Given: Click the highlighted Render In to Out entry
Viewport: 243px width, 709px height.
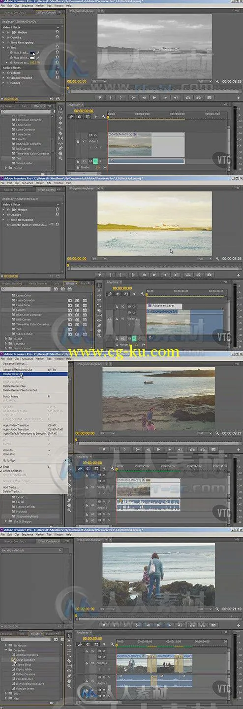Looking at the screenshot, I should point(34,374).
